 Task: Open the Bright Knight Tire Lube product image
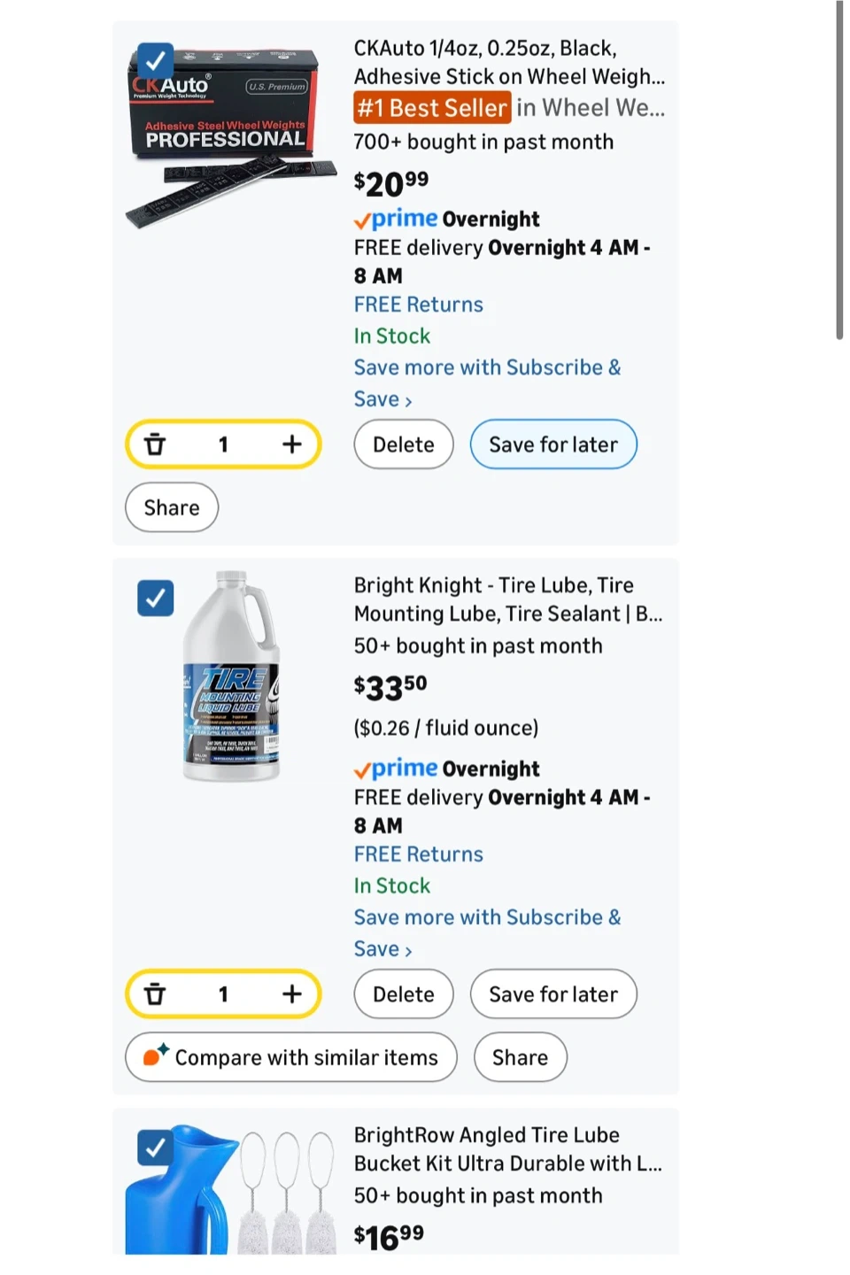[x=232, y=676]
